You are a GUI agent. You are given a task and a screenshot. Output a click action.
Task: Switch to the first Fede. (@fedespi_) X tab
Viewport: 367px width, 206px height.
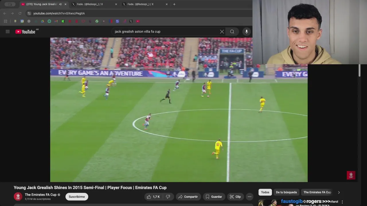[x=95, y=4]
